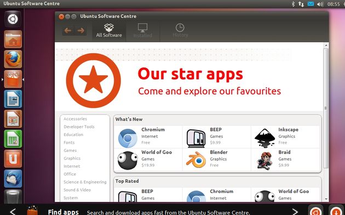Click the Ubuntu logo button in bottom bar
Screen dimensions: 345x215
tap(315, 210)
